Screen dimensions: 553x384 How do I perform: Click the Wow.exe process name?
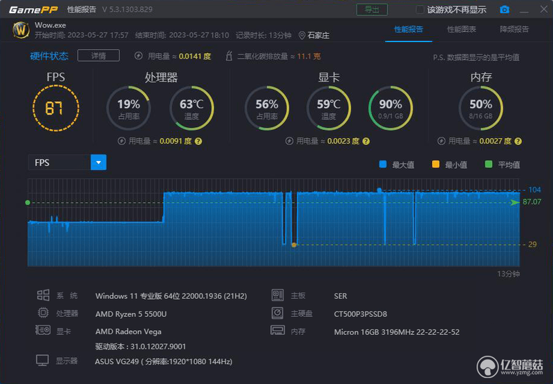click(50, 25)
